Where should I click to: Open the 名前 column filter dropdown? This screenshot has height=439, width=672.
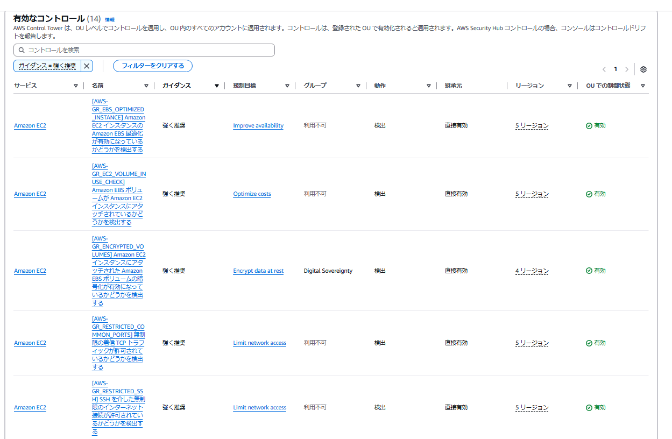(x=146, y=85)
